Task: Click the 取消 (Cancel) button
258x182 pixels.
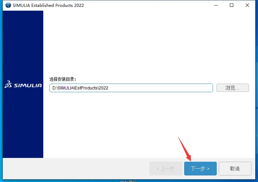Action: point(235,169)
